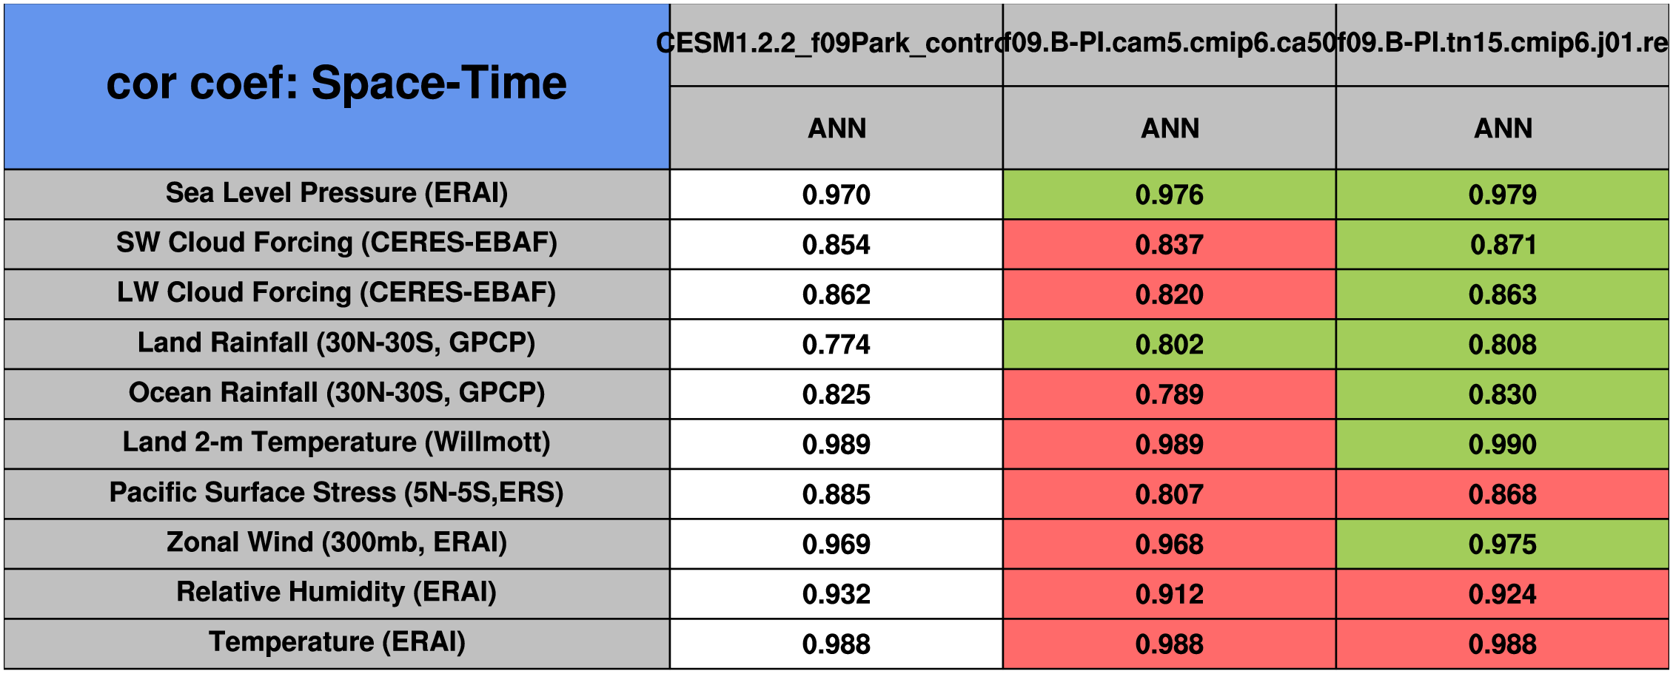Select the f09.B-PI.tn15.cmip6 column header
This screenshot has width=1673, height=674.
[x=1502, y=44]
